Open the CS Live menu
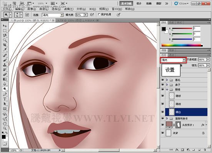 coord(182,3)
